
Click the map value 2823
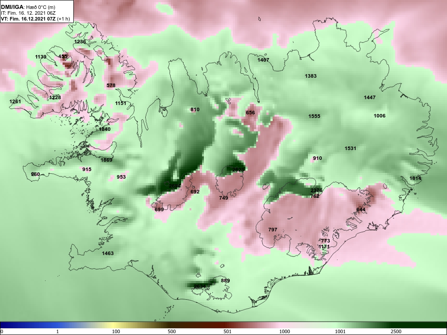238,169
